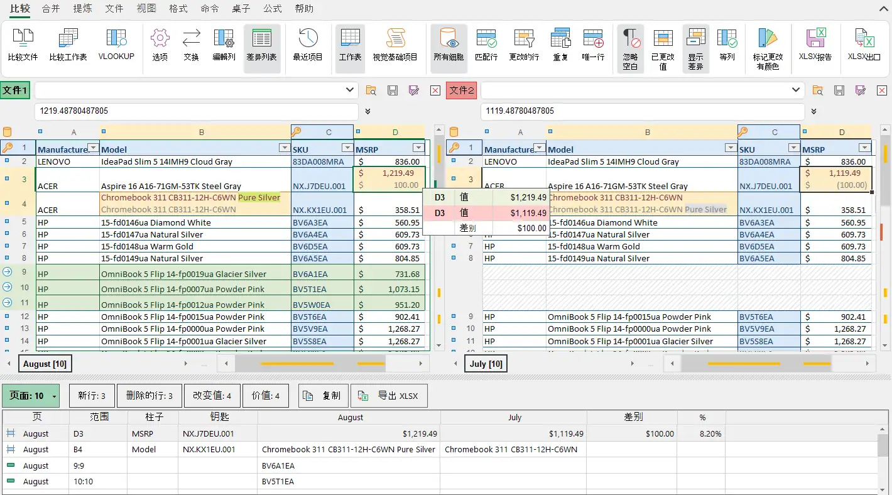892x495 pixels.
Task: Click the 复制 button
Action: [x=324, y=396]
